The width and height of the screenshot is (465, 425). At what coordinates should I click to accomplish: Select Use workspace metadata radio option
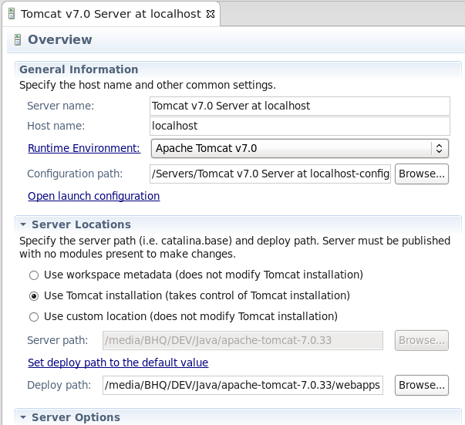[x=33, y=275]
